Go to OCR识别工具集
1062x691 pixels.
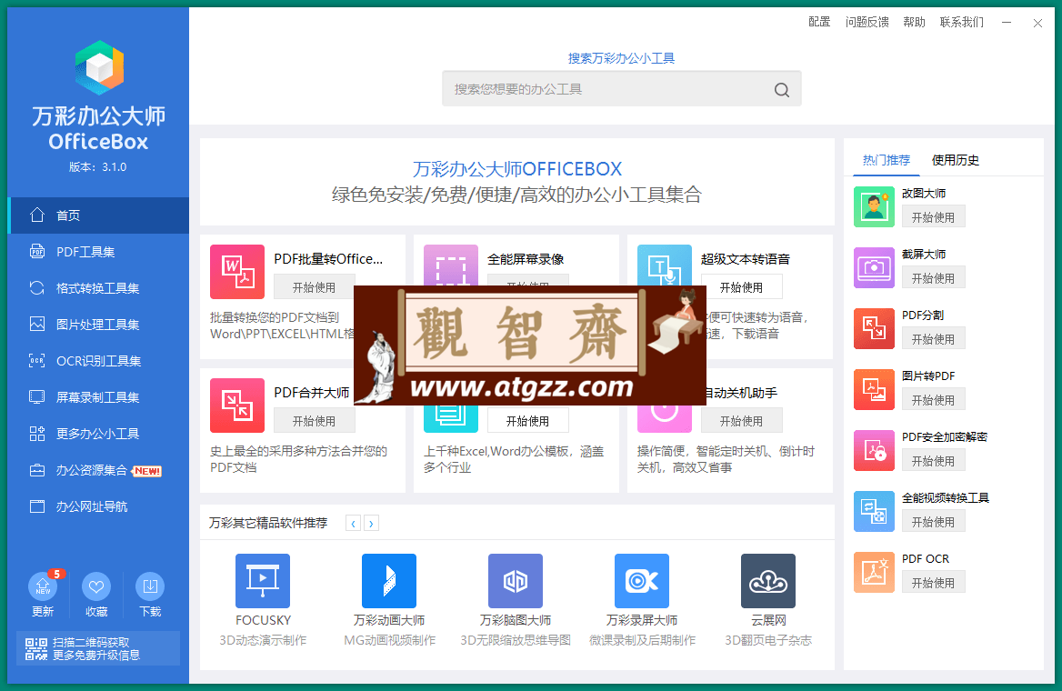pyautogui.click(x=98, y=361)
